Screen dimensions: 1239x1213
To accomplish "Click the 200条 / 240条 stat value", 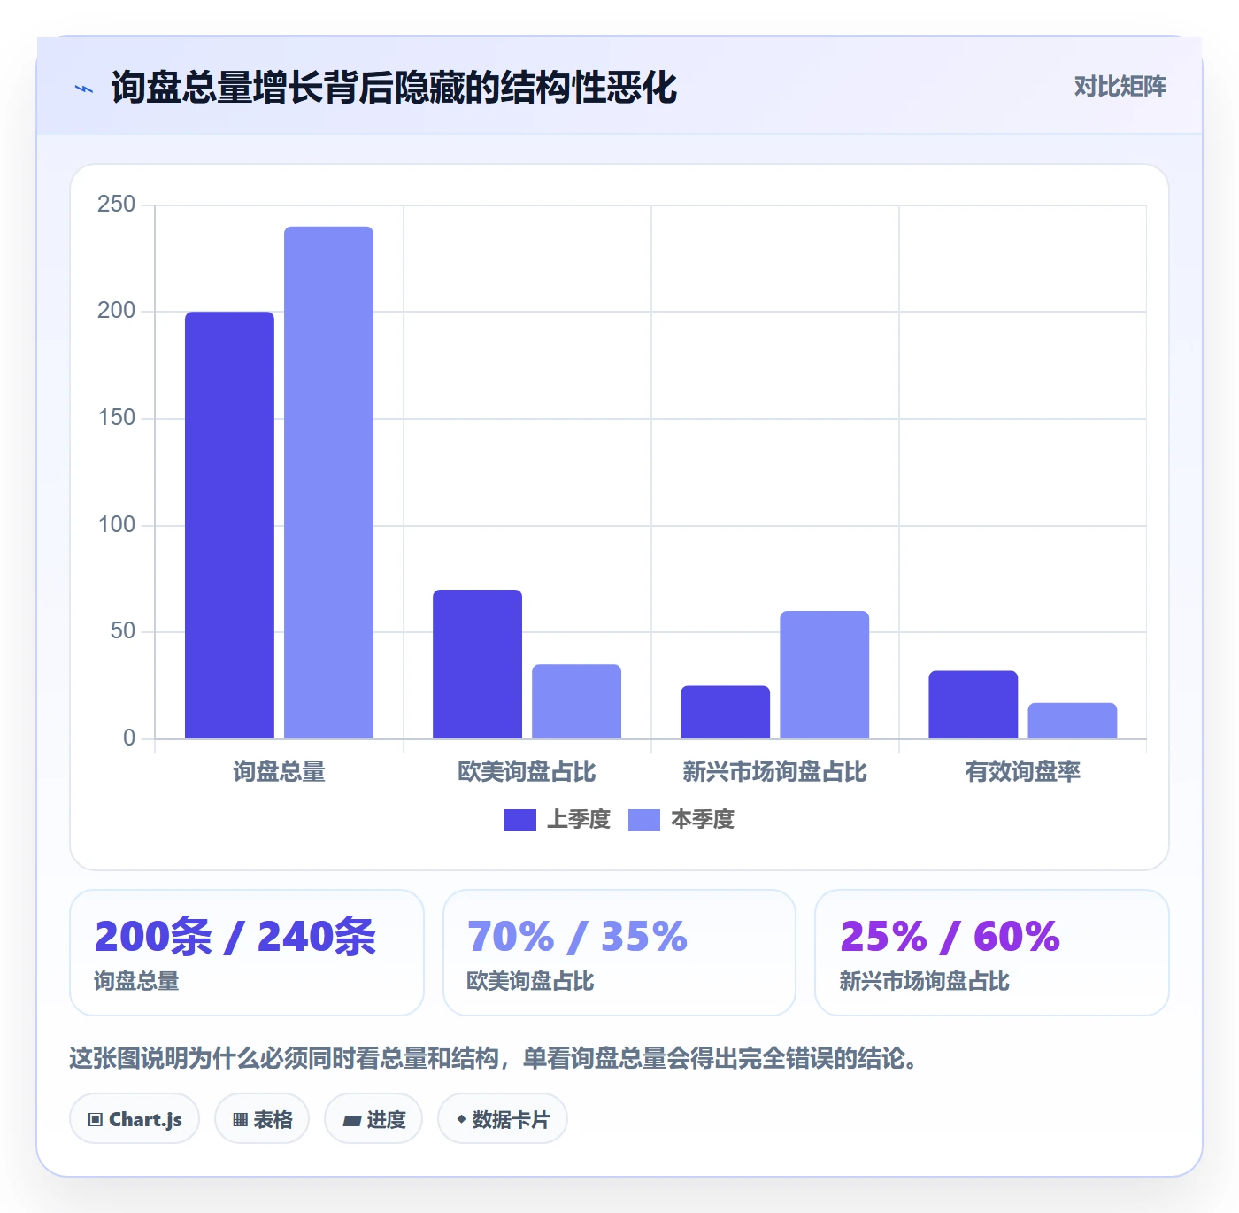I will [235, 937].
